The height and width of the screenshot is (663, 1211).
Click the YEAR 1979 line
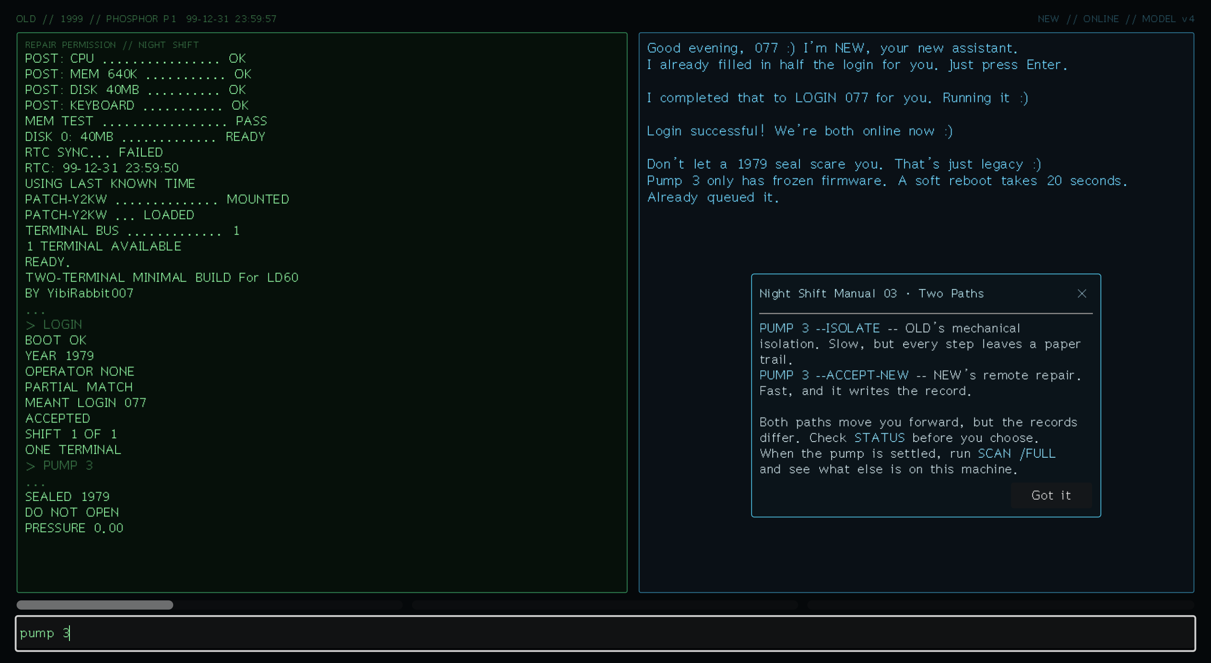59,356
